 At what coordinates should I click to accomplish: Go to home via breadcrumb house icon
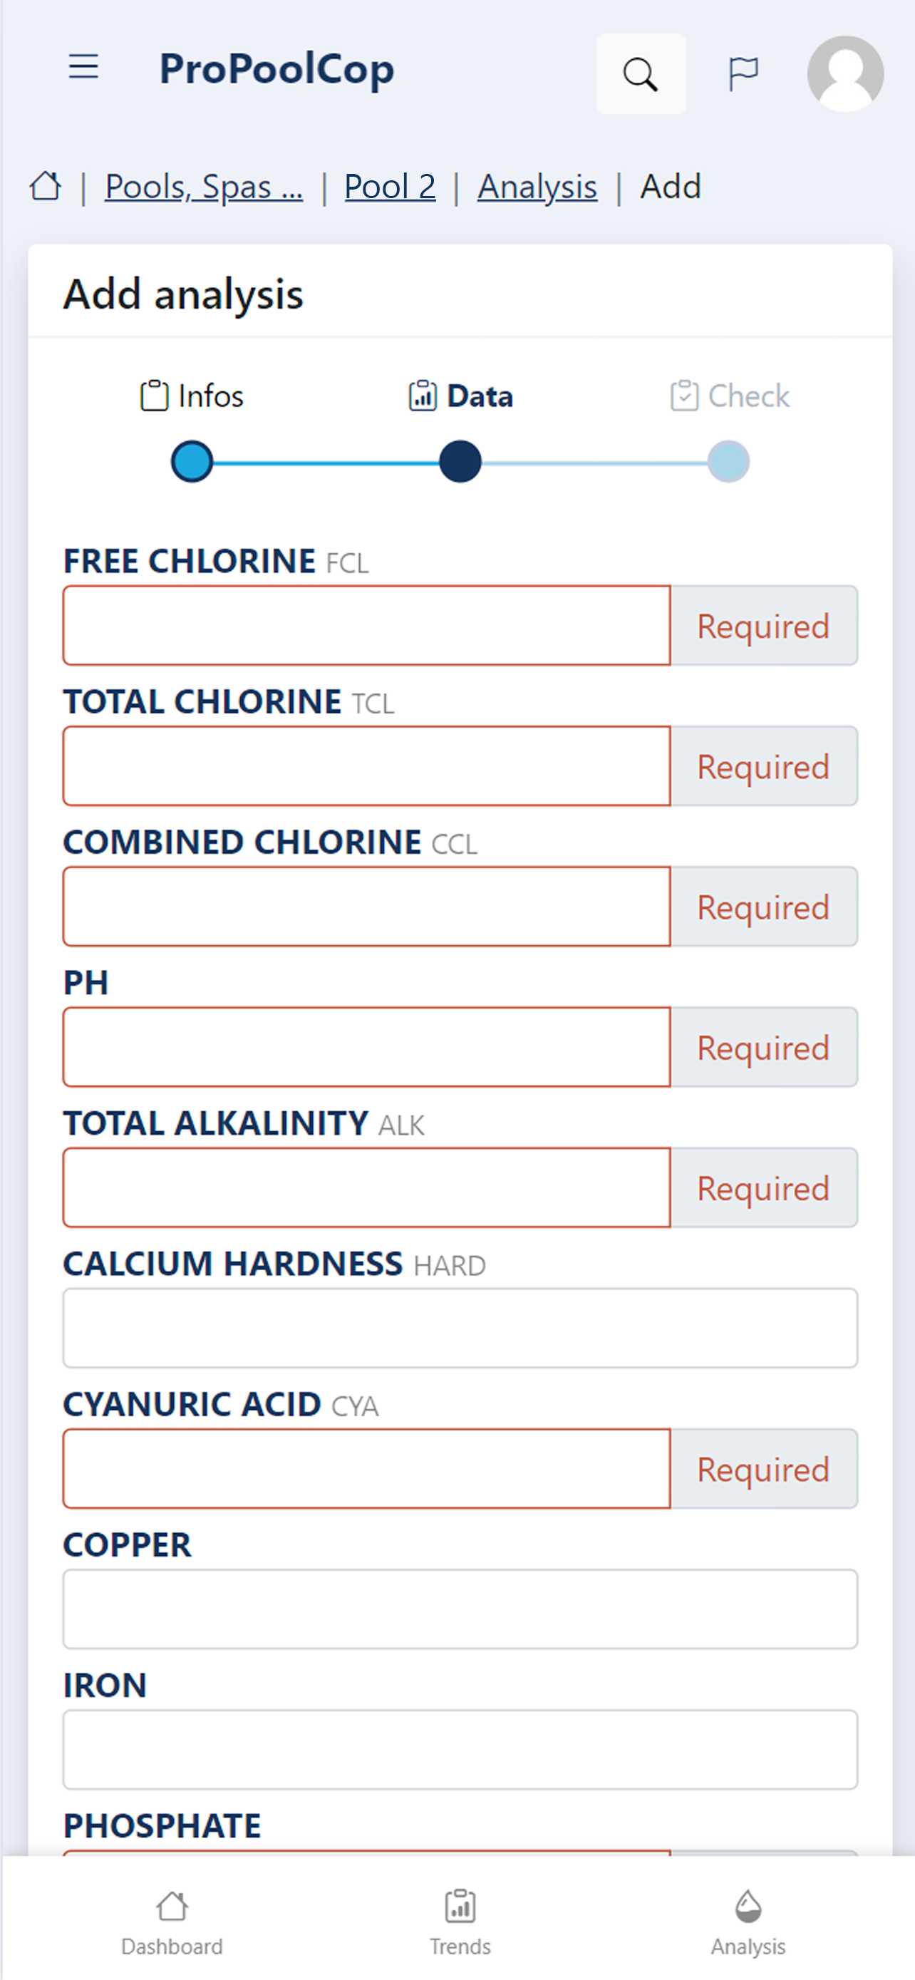coord(45,186)
